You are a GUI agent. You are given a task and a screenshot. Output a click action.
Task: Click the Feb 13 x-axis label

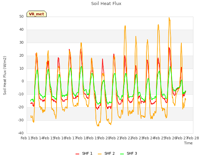tap(26, 138)
